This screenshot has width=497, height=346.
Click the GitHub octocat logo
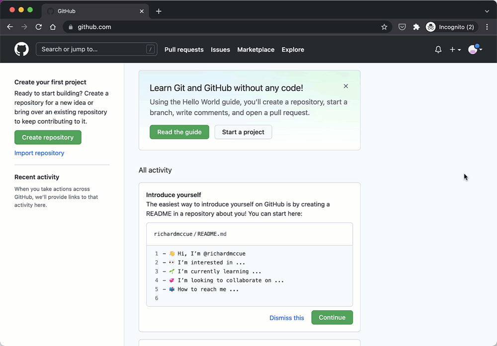(21, 49)
